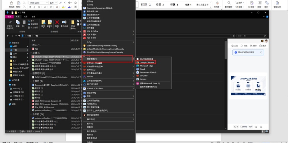Click the 'Scan with Huorong Internet Security' shield icon
288x143 pixels.
point(85,46)
